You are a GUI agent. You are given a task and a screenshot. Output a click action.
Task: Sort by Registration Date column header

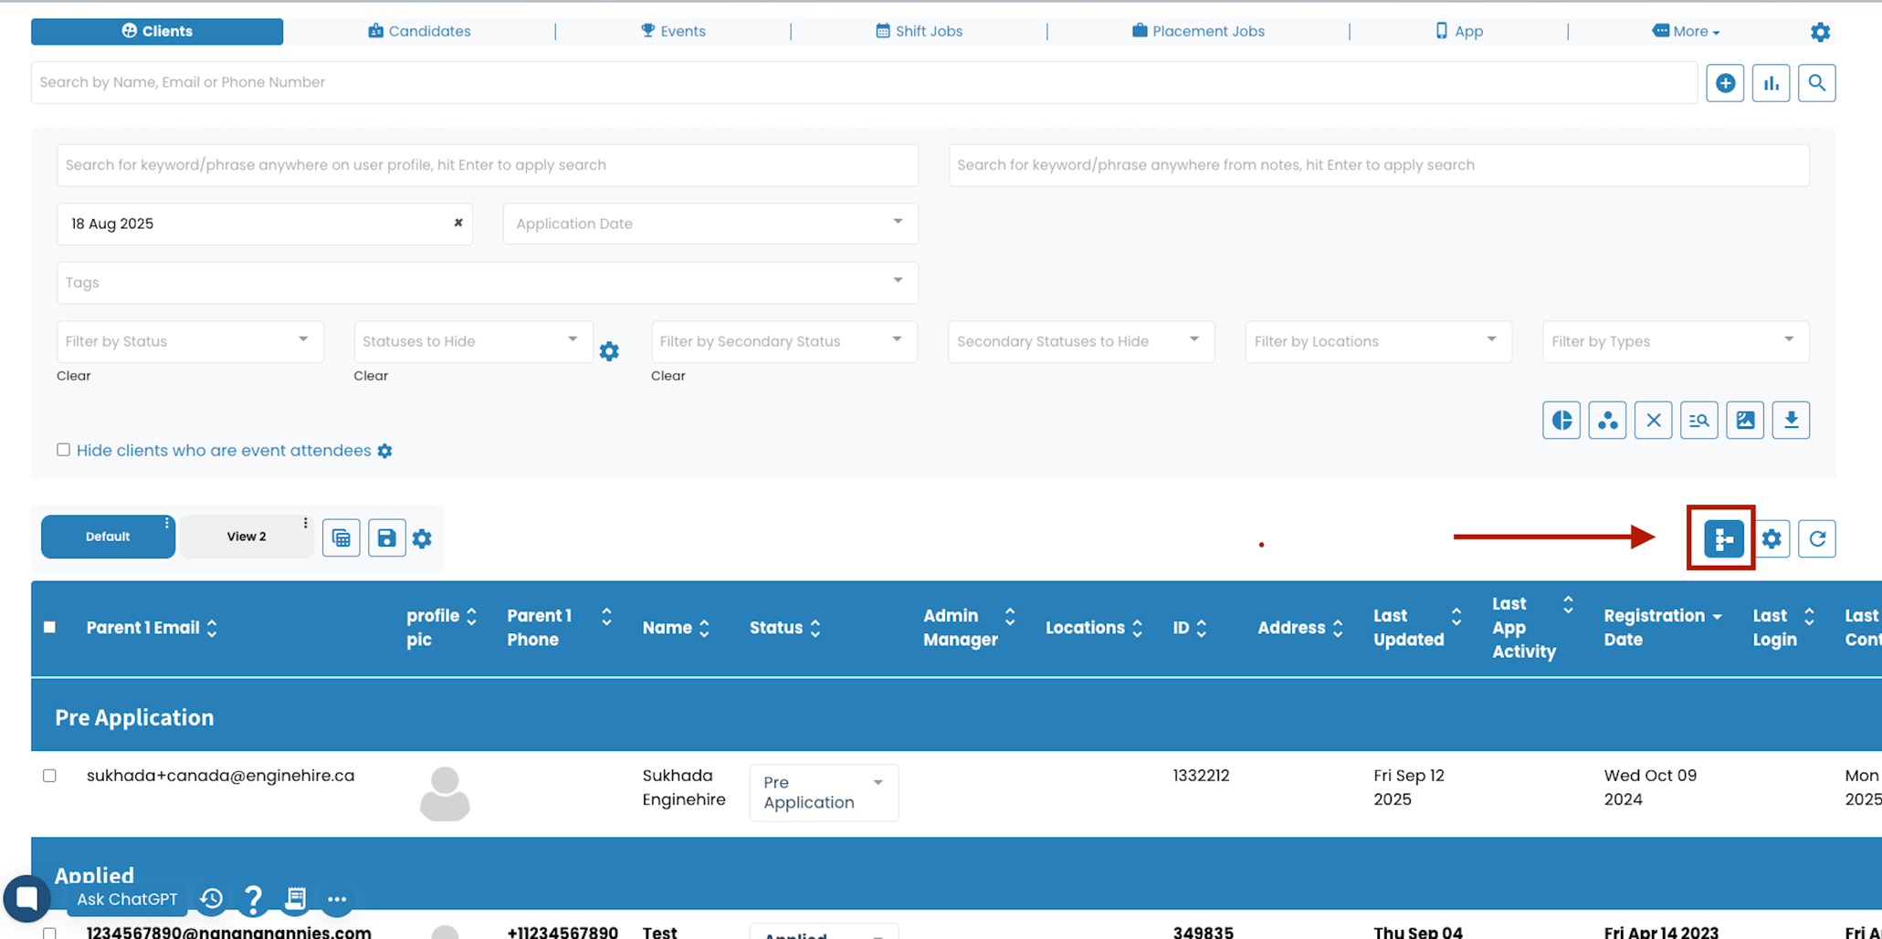click(1663, 628)
